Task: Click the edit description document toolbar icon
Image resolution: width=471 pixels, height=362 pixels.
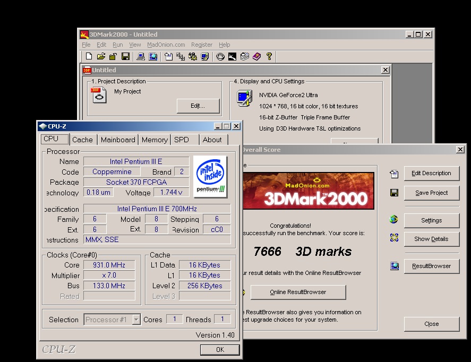Action: (168, 56)
